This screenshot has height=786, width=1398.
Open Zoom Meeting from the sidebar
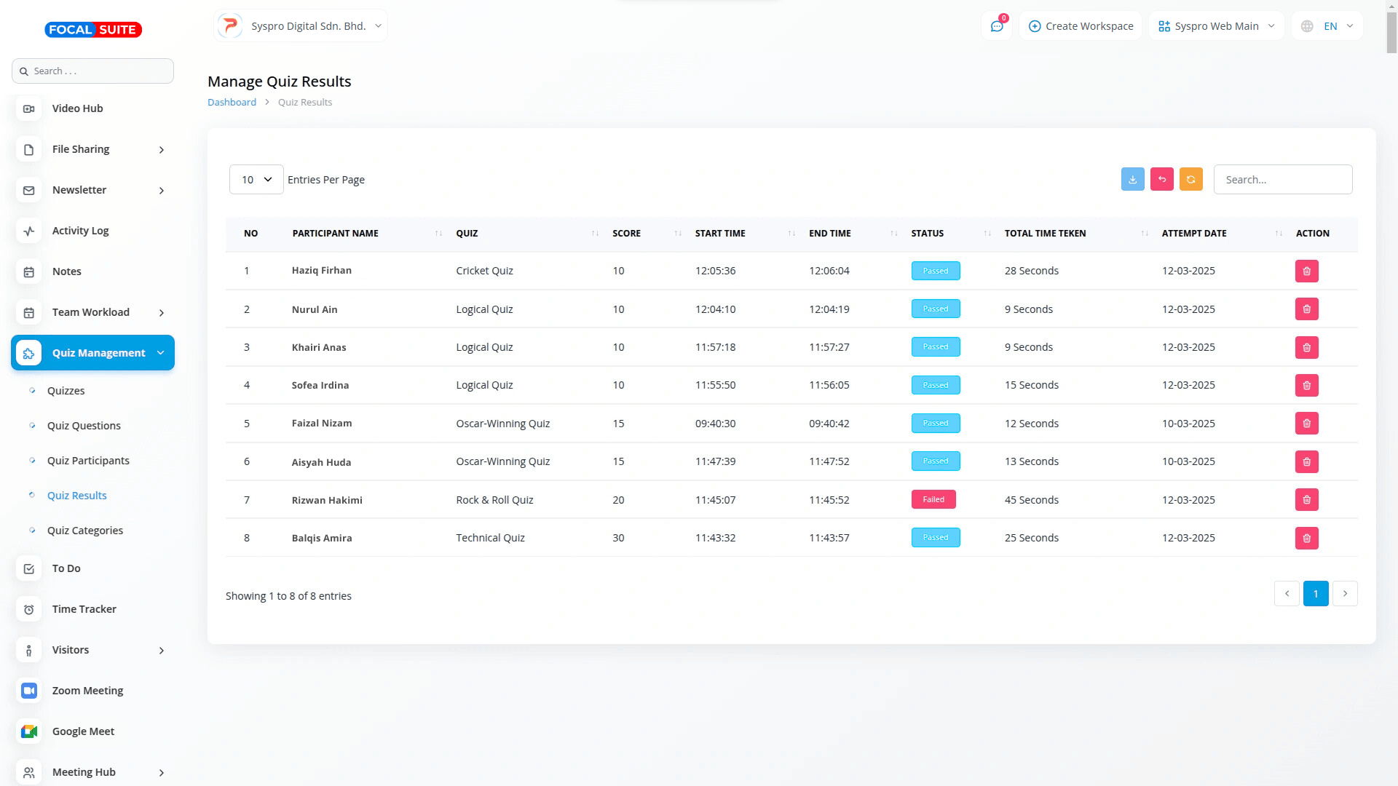(87, 691)
